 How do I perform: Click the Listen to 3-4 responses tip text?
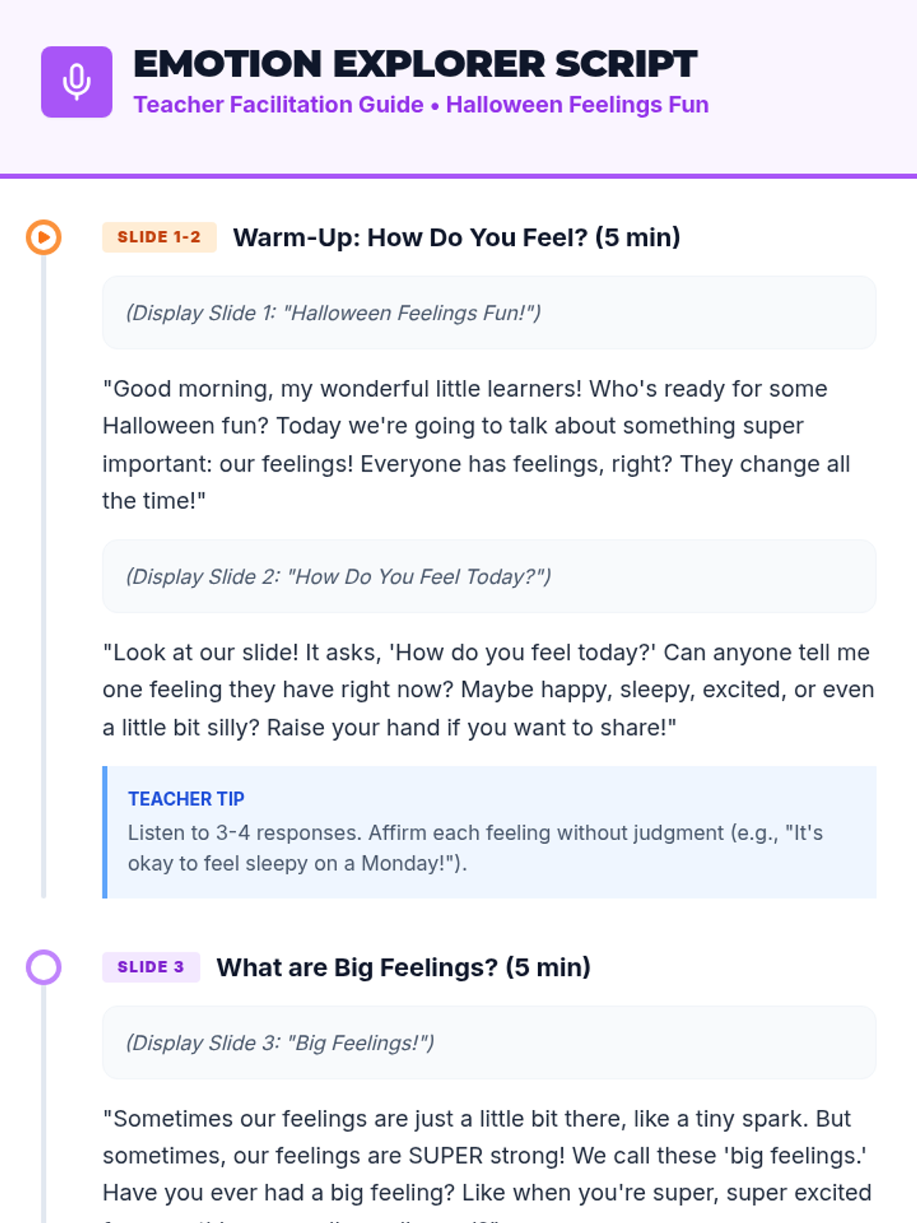pos(475,848)
